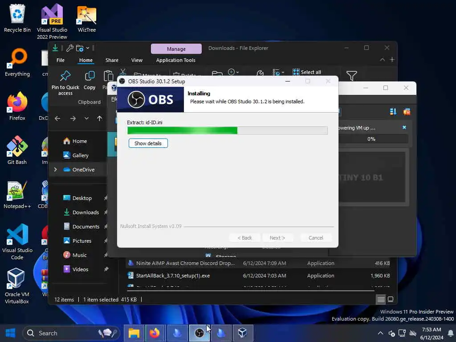Image resolution: width=456 pixels, height=342 pixels.
Task: Minimize the OBS Studio Setup window
Action: [x=288, y=81]
